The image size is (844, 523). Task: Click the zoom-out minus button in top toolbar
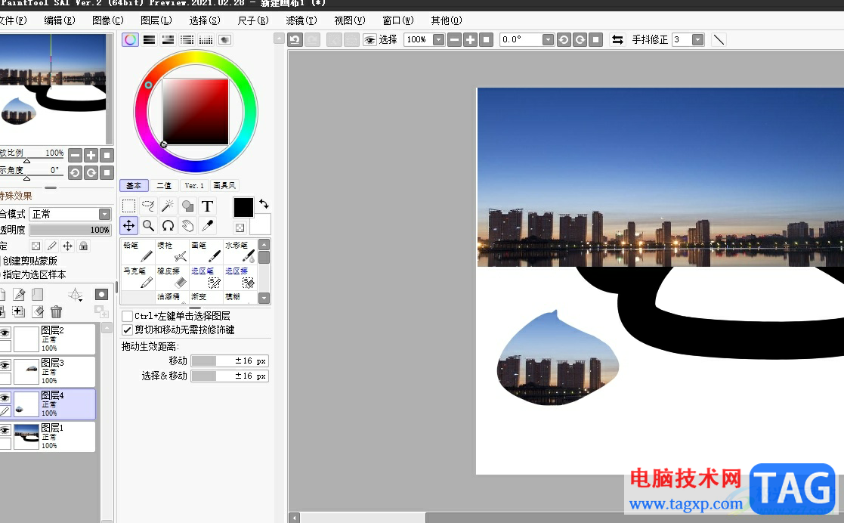[454, 40]
